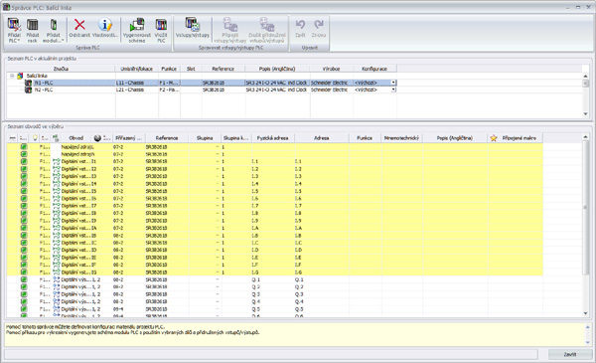Viewport: 596px width, 363px height.
Task: Click the Vložit PLC icon
Action: pyautogui.click(x=161, y=25)
